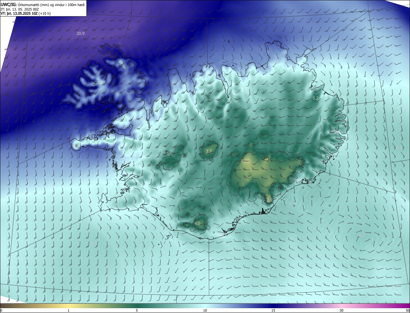Image resolution: width=410 pixels, height=313 pixels.
Task: Click the 3.7 value on Hofsjökull glacier
Action: [209, 151]
